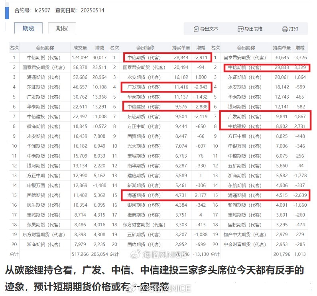Click long position value 11,416
317x296 pixels.
pyautogui.click(x=181, y=87)
